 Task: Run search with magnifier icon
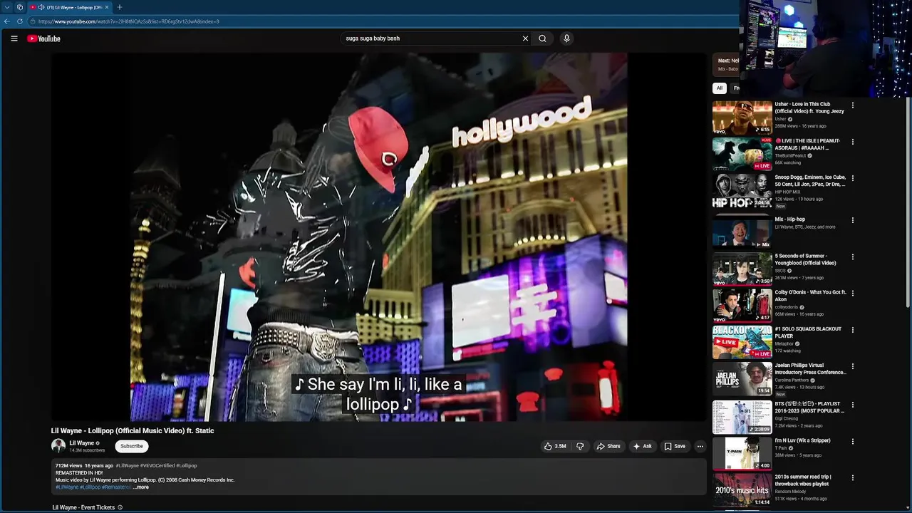coord(542,38)
